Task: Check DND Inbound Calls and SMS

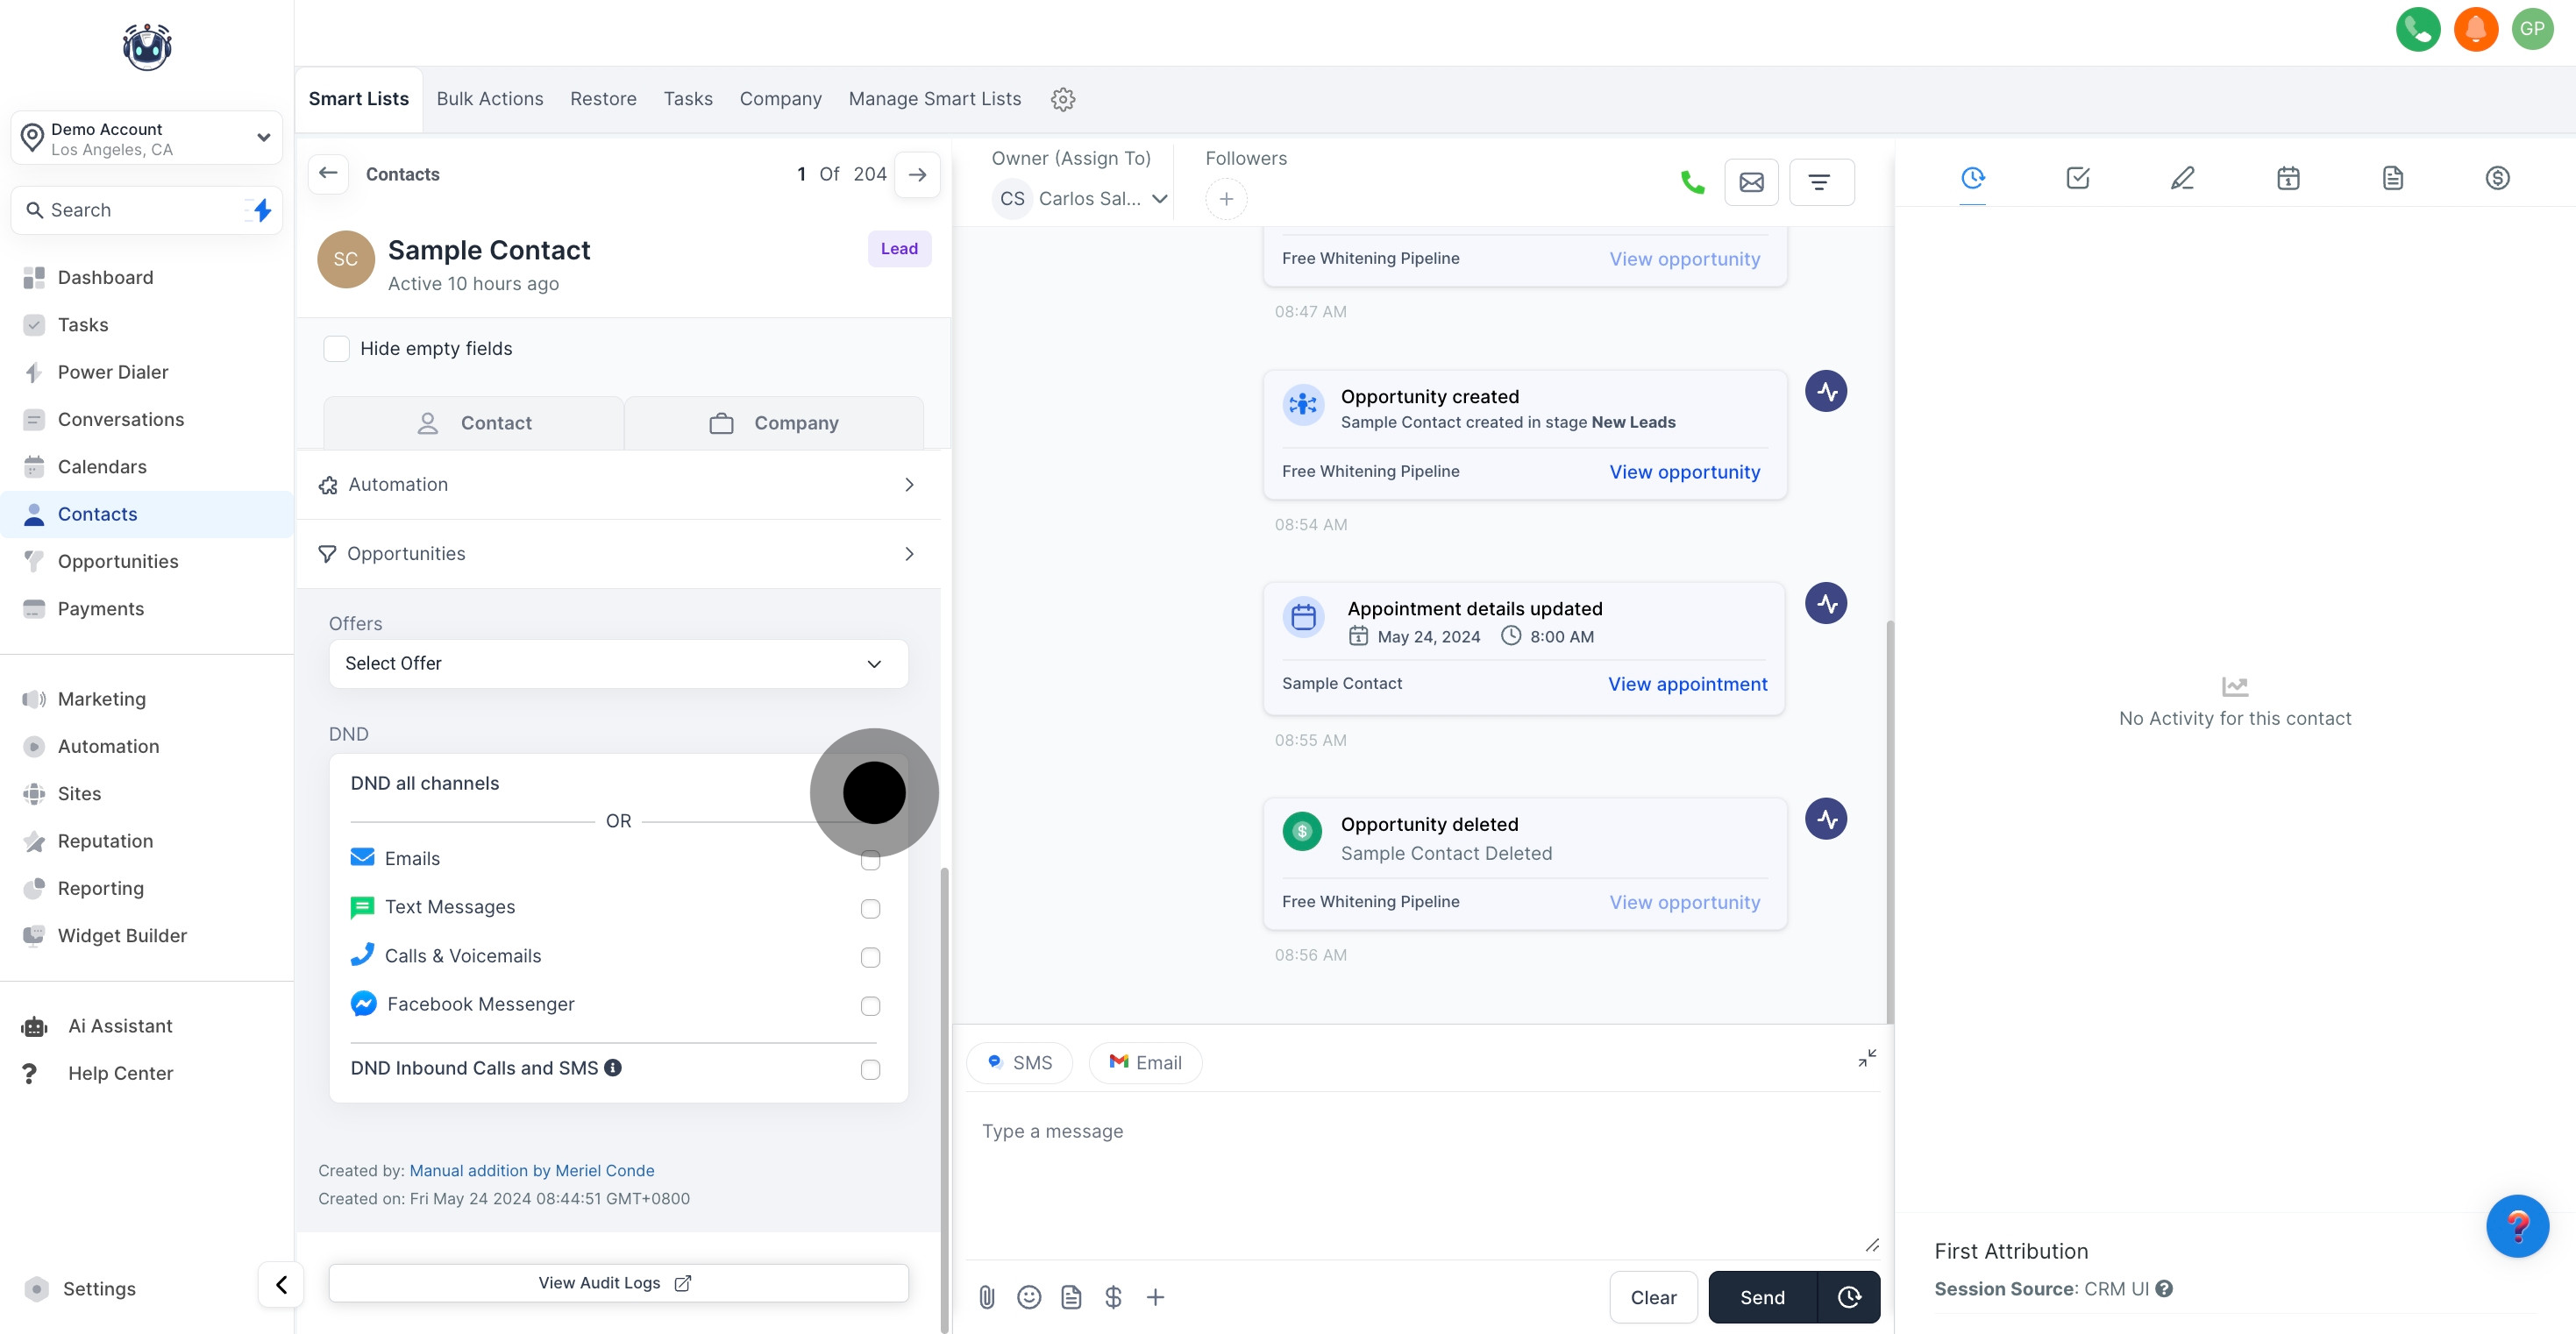Action: click(x=870, y=1069)
